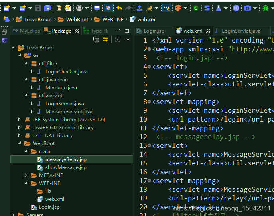Select showMessage.jsp in main folder

pyautogui.click(x=66, y=167)
